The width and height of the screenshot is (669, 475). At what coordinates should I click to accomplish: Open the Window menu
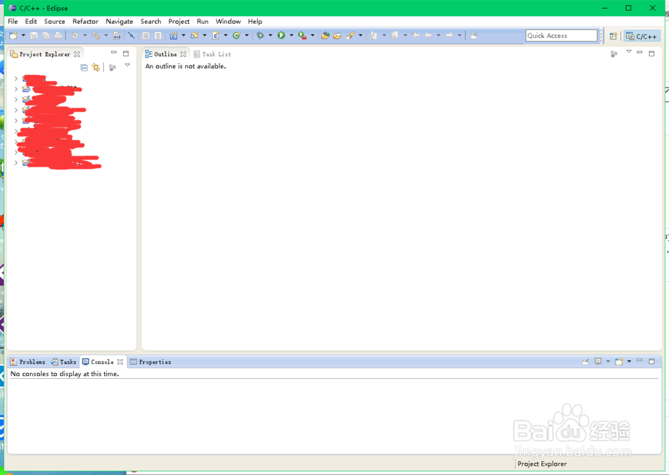[x=228, y=21]
